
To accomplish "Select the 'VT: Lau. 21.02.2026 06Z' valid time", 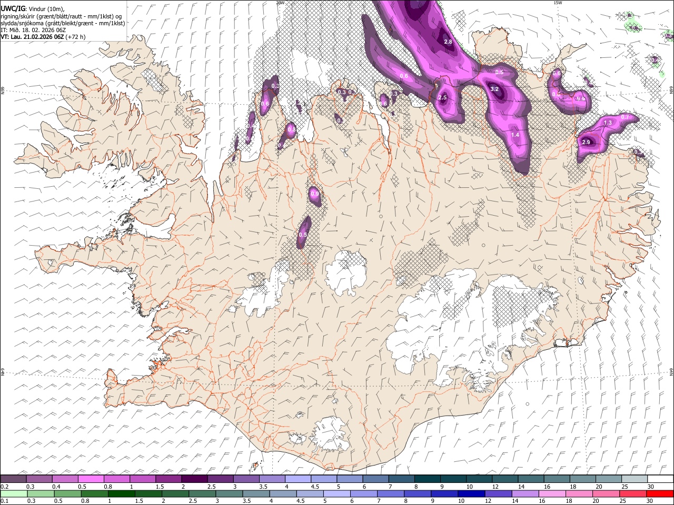I will click(x=32, y=37).
